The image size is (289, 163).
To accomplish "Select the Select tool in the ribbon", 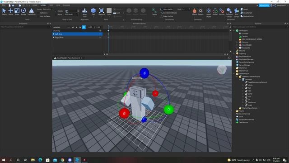I will (4, 11).
